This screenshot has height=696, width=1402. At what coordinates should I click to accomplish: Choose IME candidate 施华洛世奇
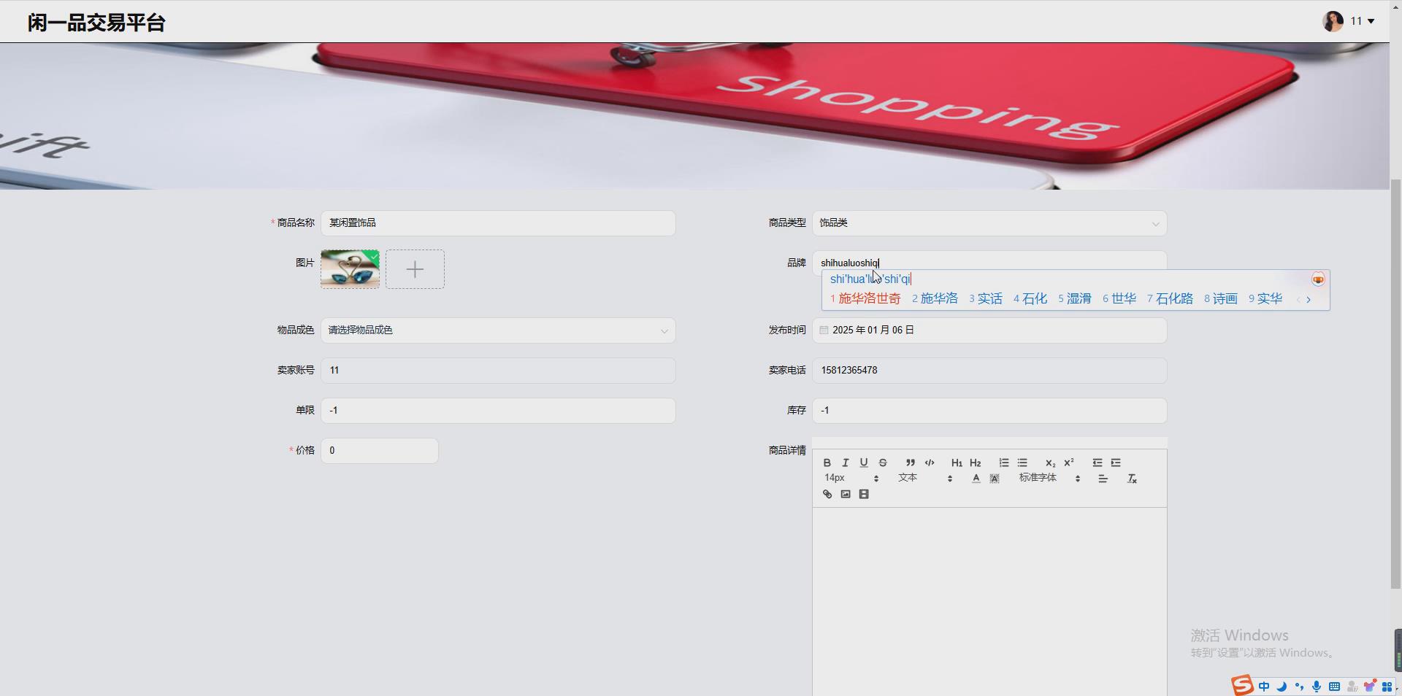click(865, 298)
